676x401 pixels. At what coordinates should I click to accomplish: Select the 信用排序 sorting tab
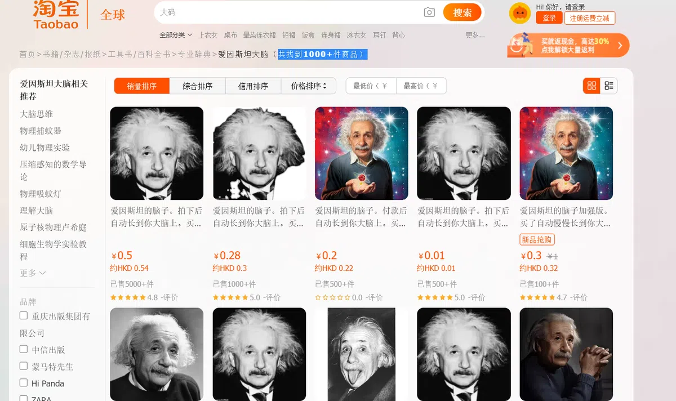click(x=253, y=86)
